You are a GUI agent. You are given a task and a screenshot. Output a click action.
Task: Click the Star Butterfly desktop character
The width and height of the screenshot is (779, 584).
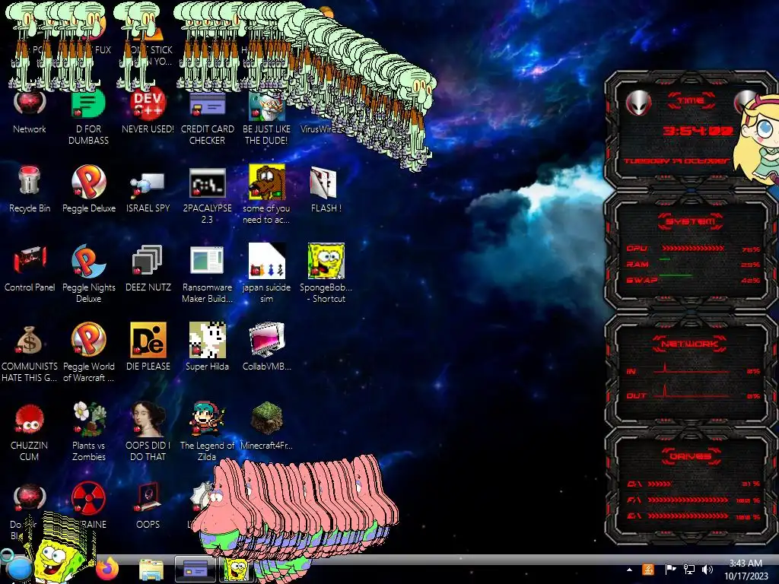click(757, 140)
